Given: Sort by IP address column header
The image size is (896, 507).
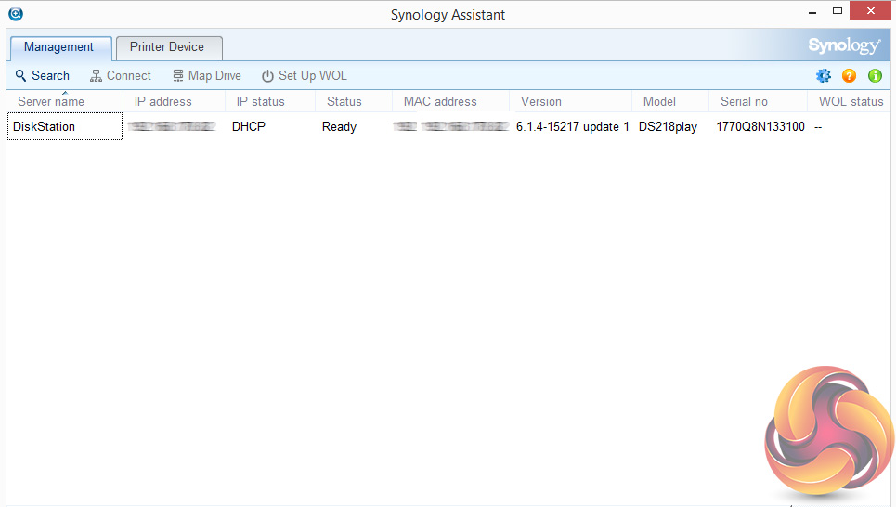Looking at the screenshot, I should point(175,101).
